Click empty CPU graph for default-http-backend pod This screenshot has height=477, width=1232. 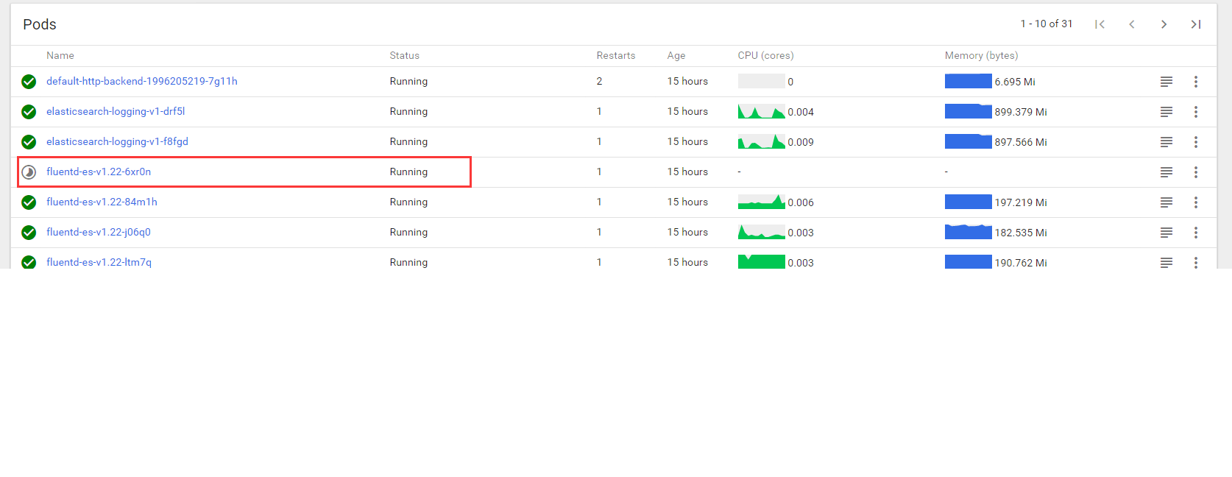[x=762, y=82]
